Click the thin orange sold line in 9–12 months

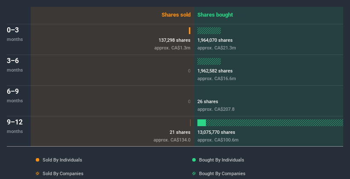click(190, 123)
